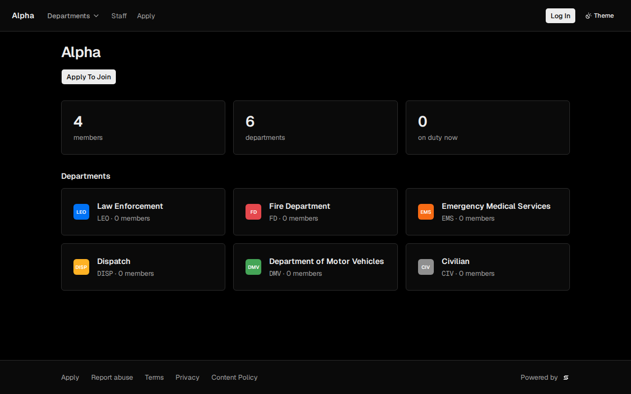Viewport: 631px width, 394px height.
Task: Open the Staff page in navbar
Action: point(119,16)
